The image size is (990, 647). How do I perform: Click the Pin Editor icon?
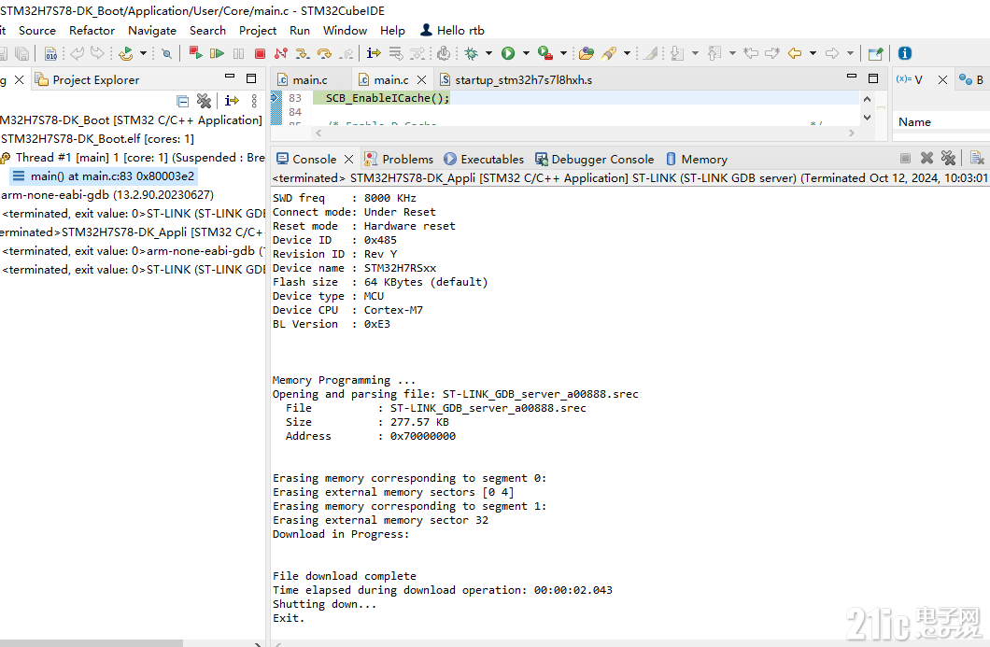[x=875, y=53]
